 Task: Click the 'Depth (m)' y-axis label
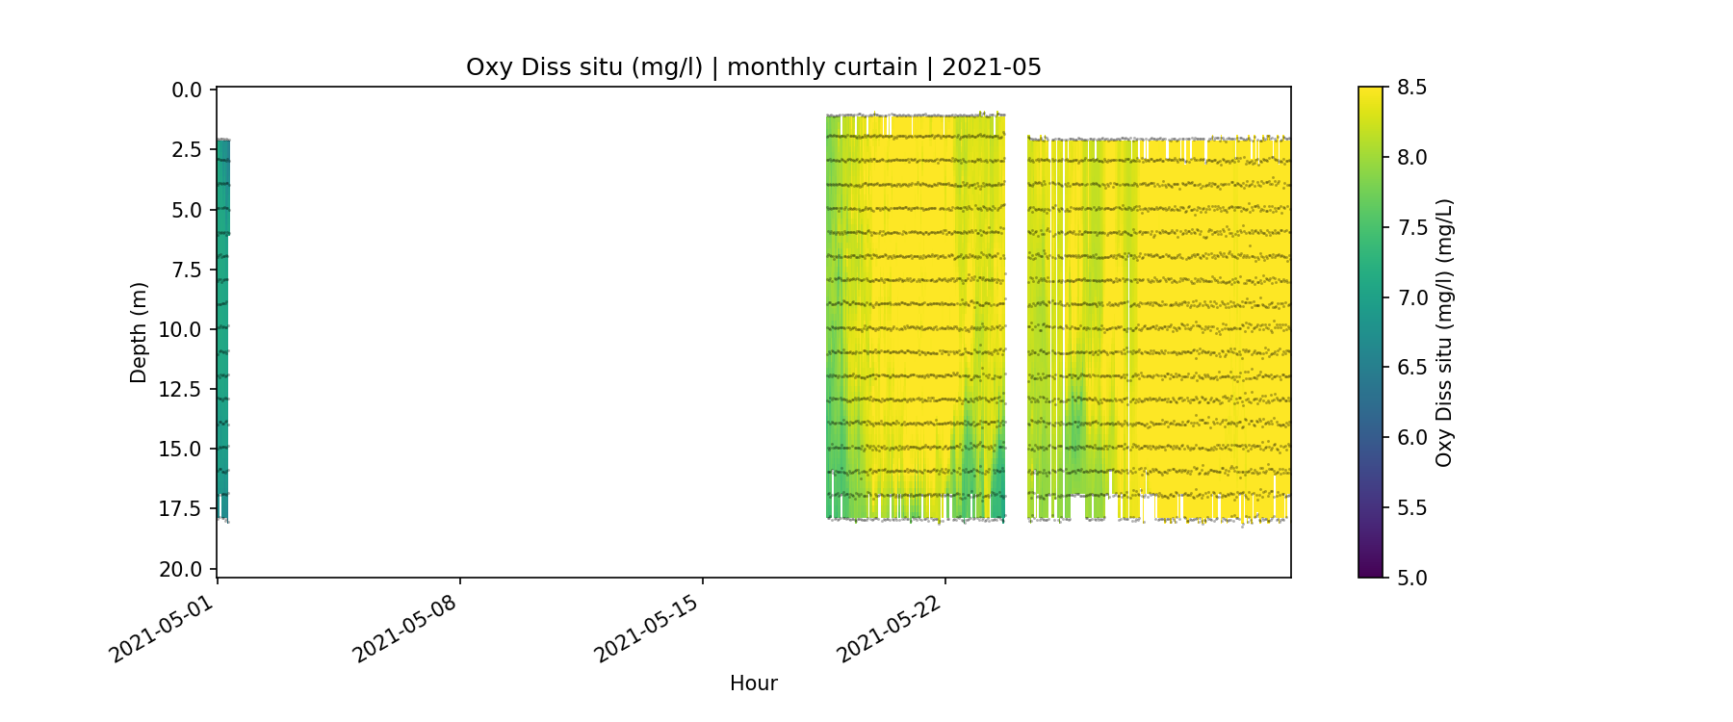pyautogui.click(x=139, y=332)
